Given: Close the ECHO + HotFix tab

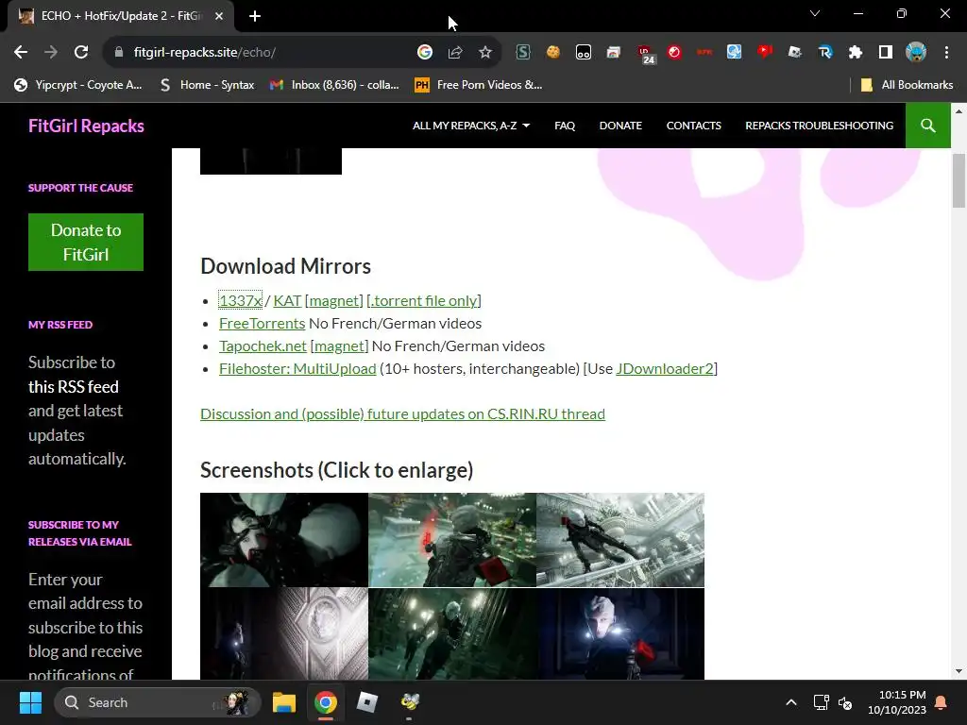Looking at the screenshot, I should (x=219, y=16).
